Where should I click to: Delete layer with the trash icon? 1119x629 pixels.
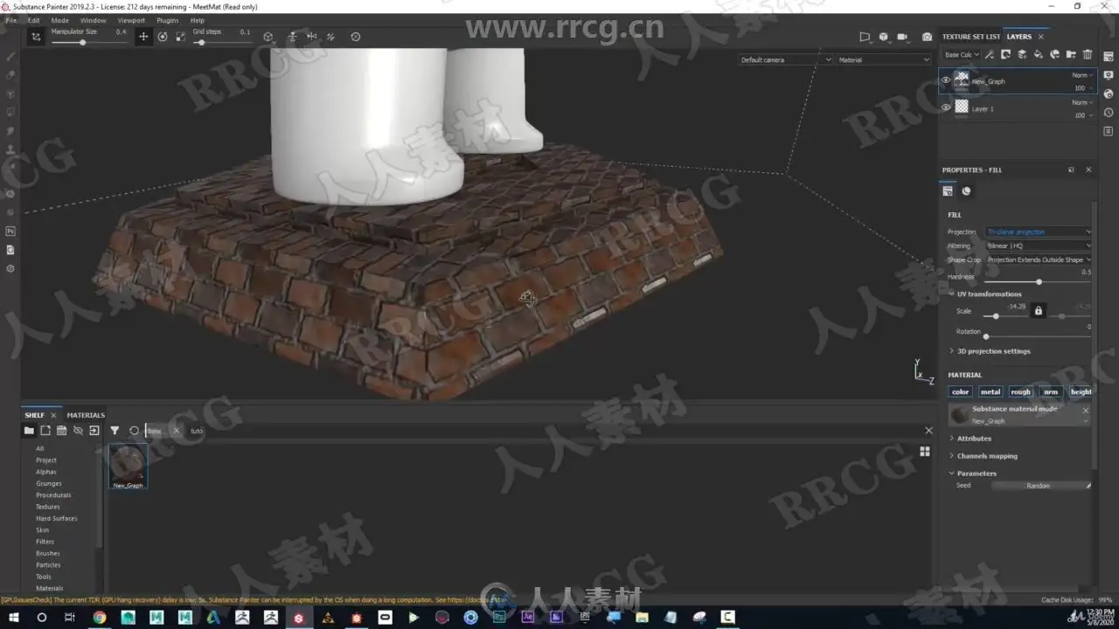(x=1087, y=54)
